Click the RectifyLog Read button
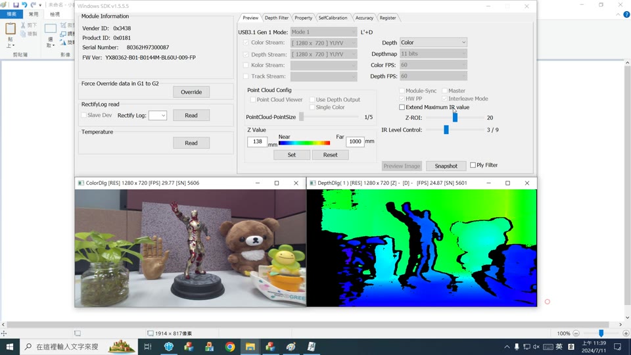 [x=191, y=115]
